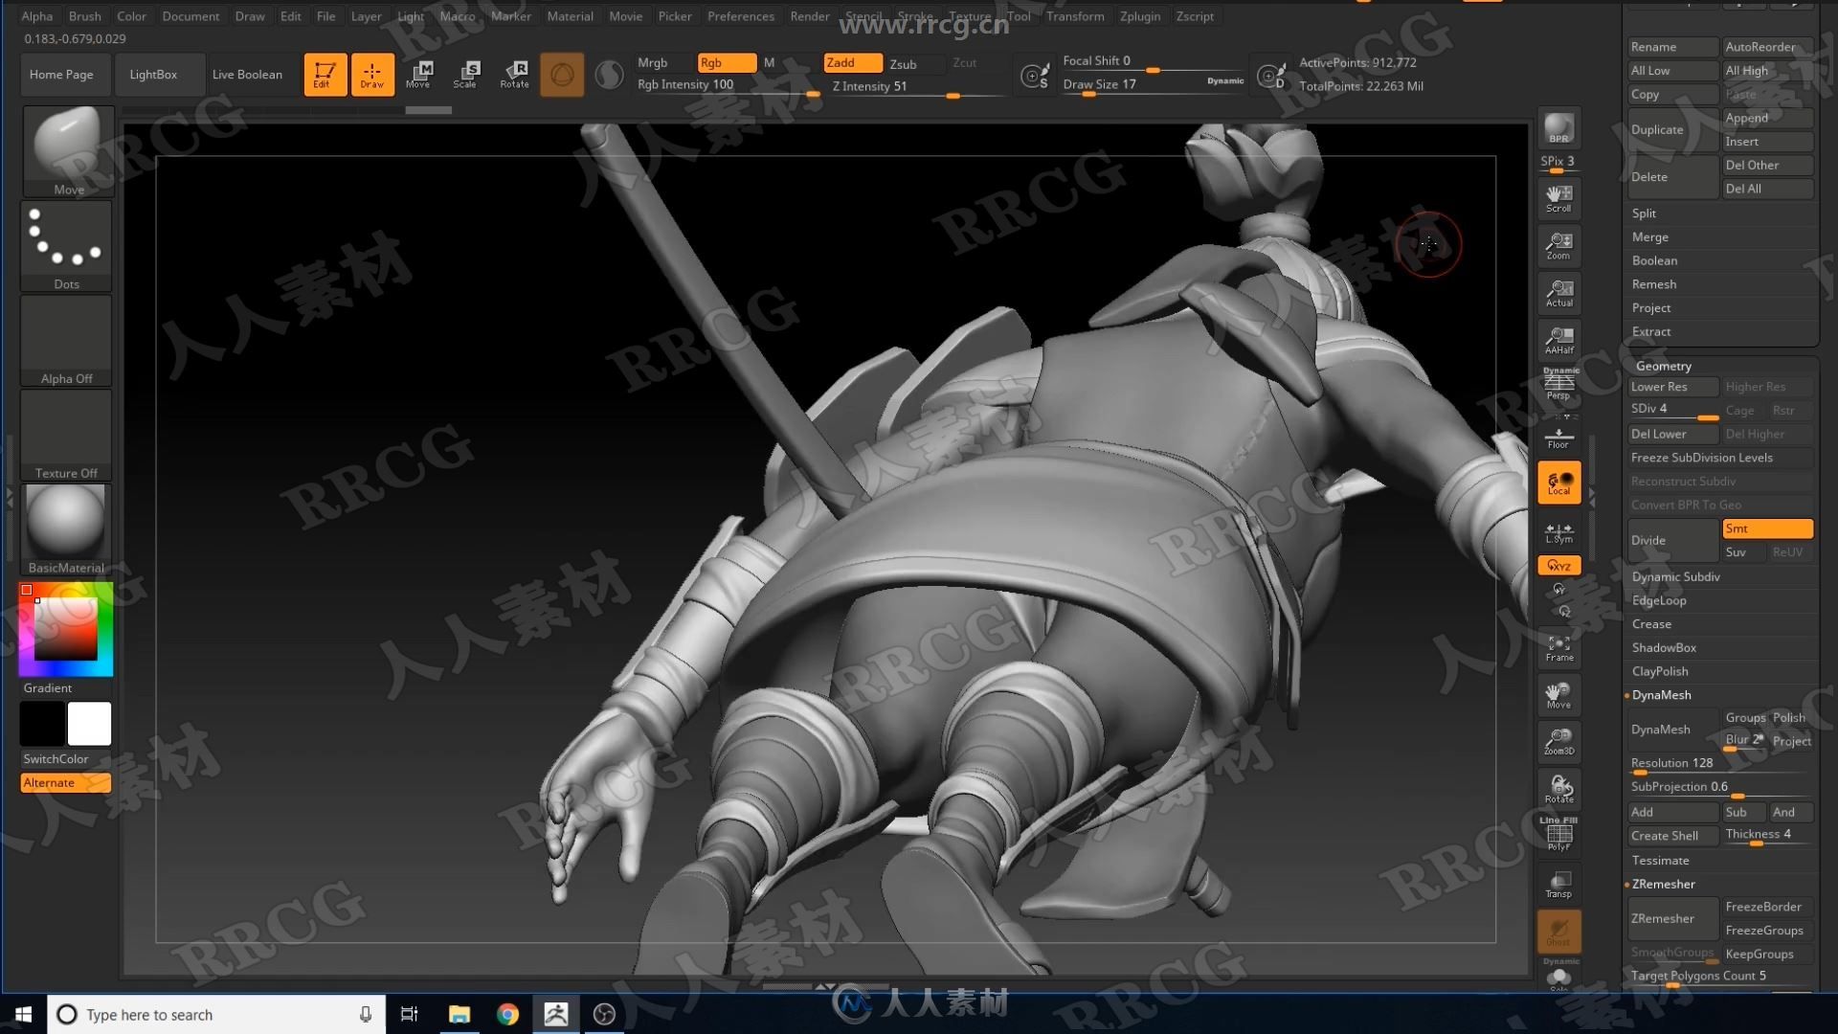Toggle PolyF line fill icon
Viewport: 1838px width, 1034px height.
pyautogui.click(x=1558, y=835)
